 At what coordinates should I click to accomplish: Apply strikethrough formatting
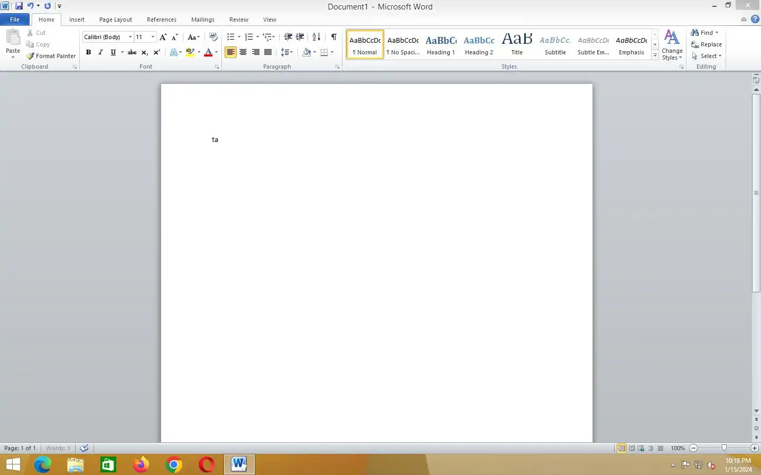tap(132, 52)
